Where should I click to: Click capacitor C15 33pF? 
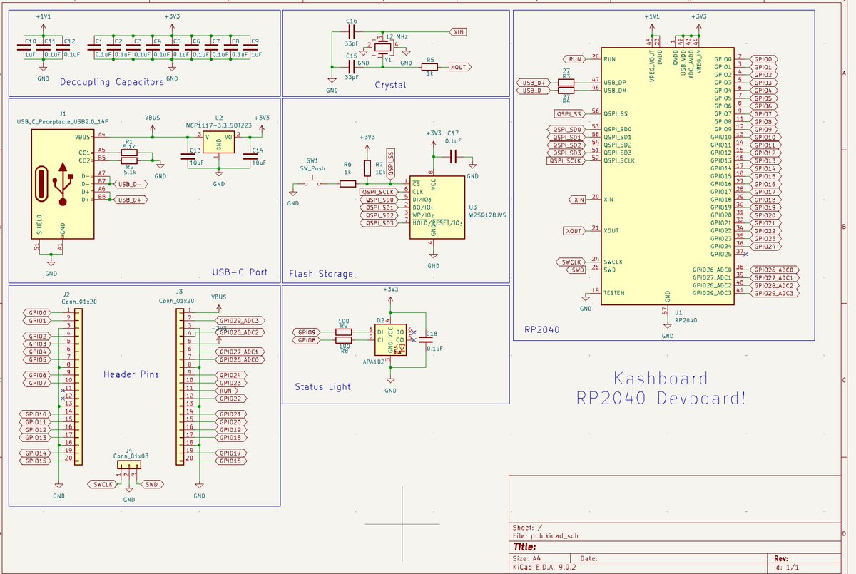tap(351, 67)
